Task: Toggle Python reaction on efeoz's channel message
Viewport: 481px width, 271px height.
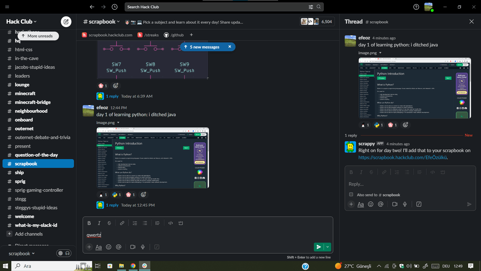Action: 116,195
